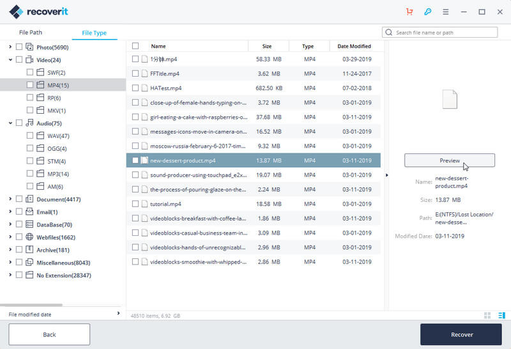
Task: Click the horizontal scrollbar in tree panel
Action: point(31,305)
